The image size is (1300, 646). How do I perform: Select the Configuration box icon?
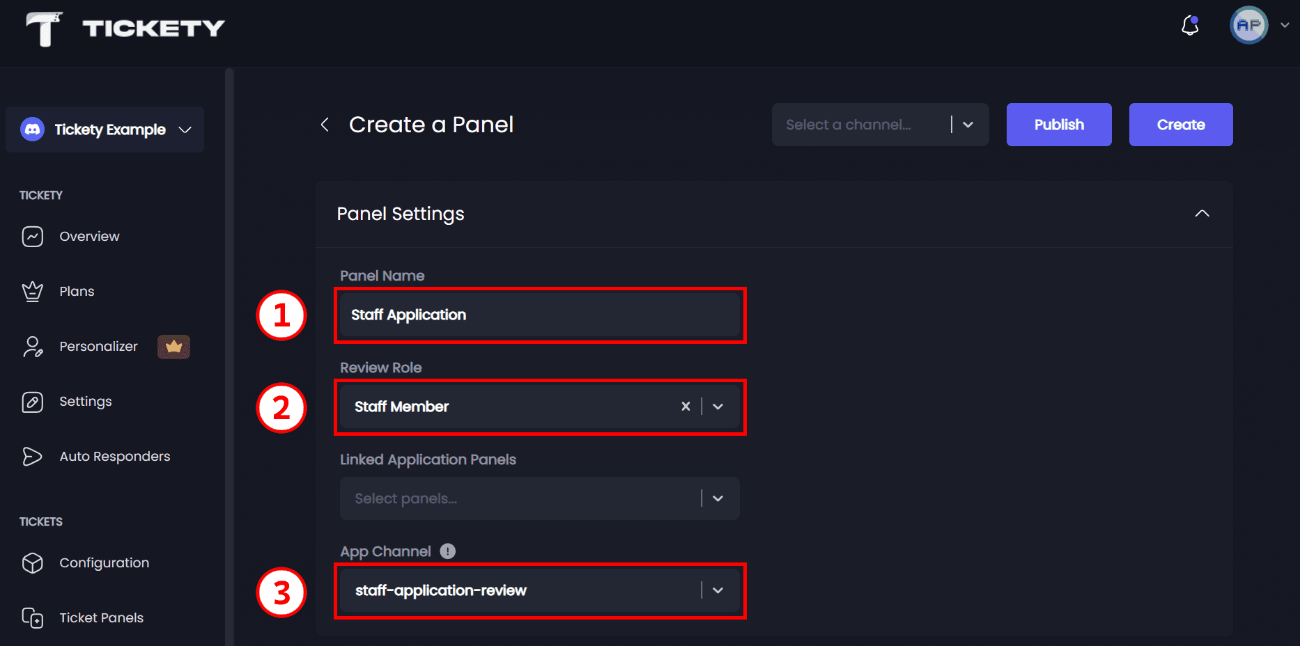coord(33,562)
